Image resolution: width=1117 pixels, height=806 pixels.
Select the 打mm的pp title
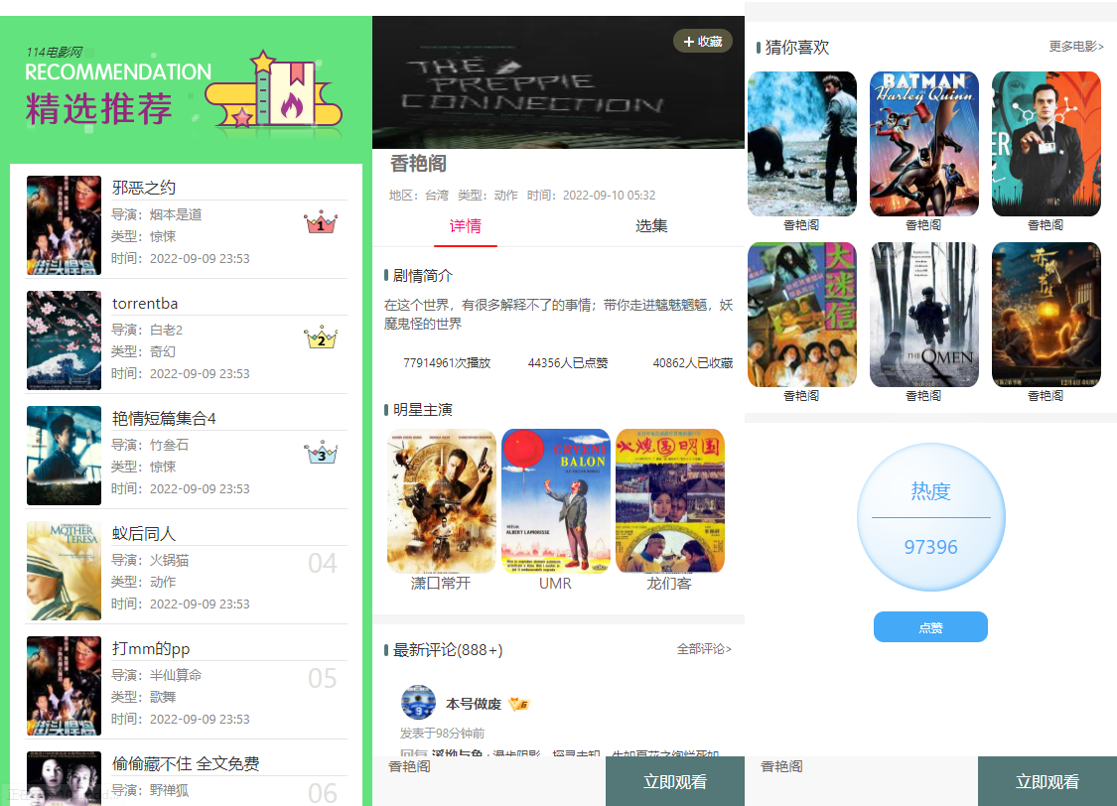pyautogui.click(x=151, y=648)
